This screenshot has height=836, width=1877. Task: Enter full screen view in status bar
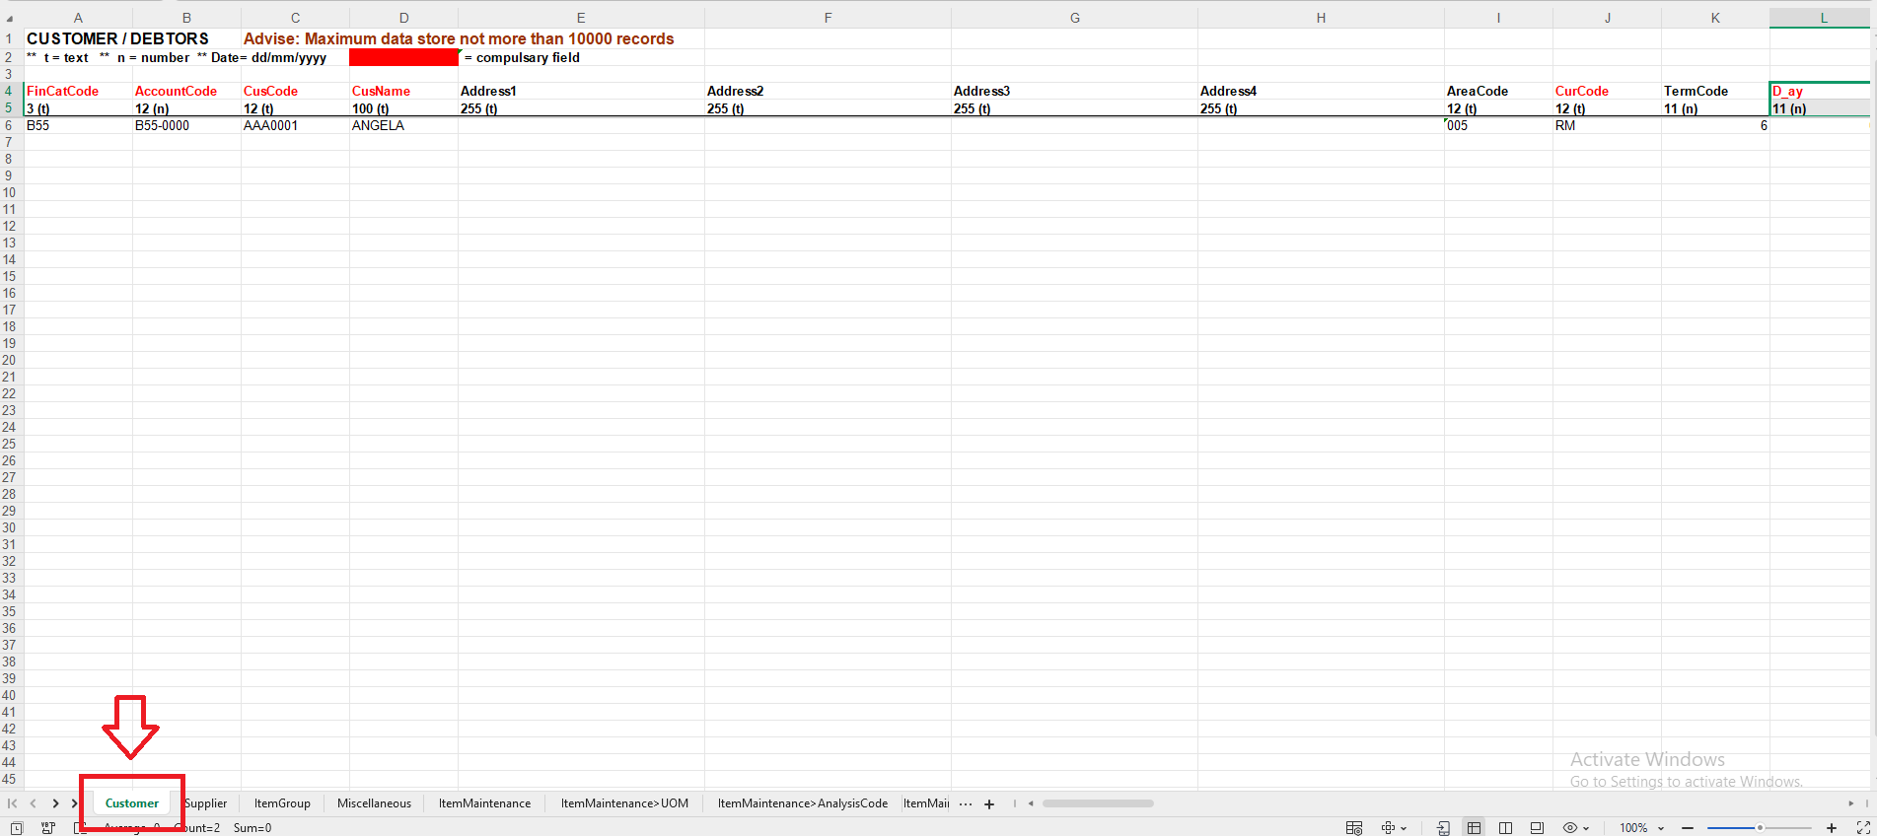coord(1863,828)
